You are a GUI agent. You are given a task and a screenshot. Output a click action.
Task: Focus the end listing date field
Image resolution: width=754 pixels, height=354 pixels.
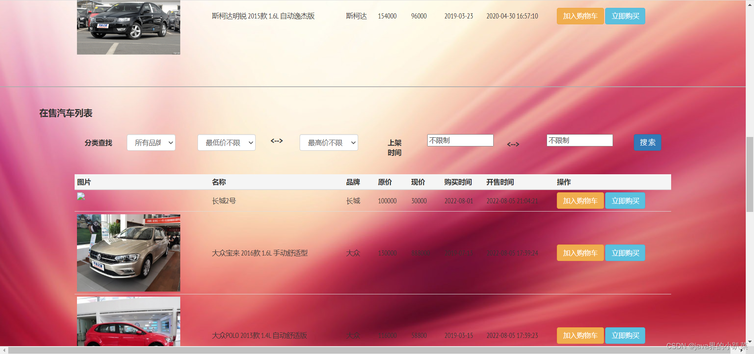580,141
